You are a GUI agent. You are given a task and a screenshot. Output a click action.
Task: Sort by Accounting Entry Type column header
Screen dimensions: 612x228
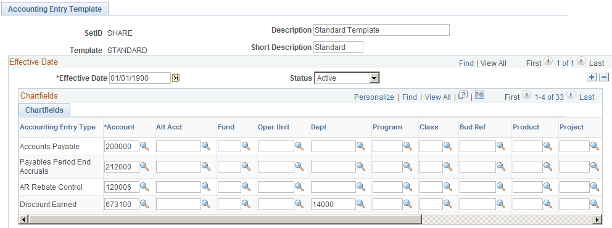coord(58,127)
